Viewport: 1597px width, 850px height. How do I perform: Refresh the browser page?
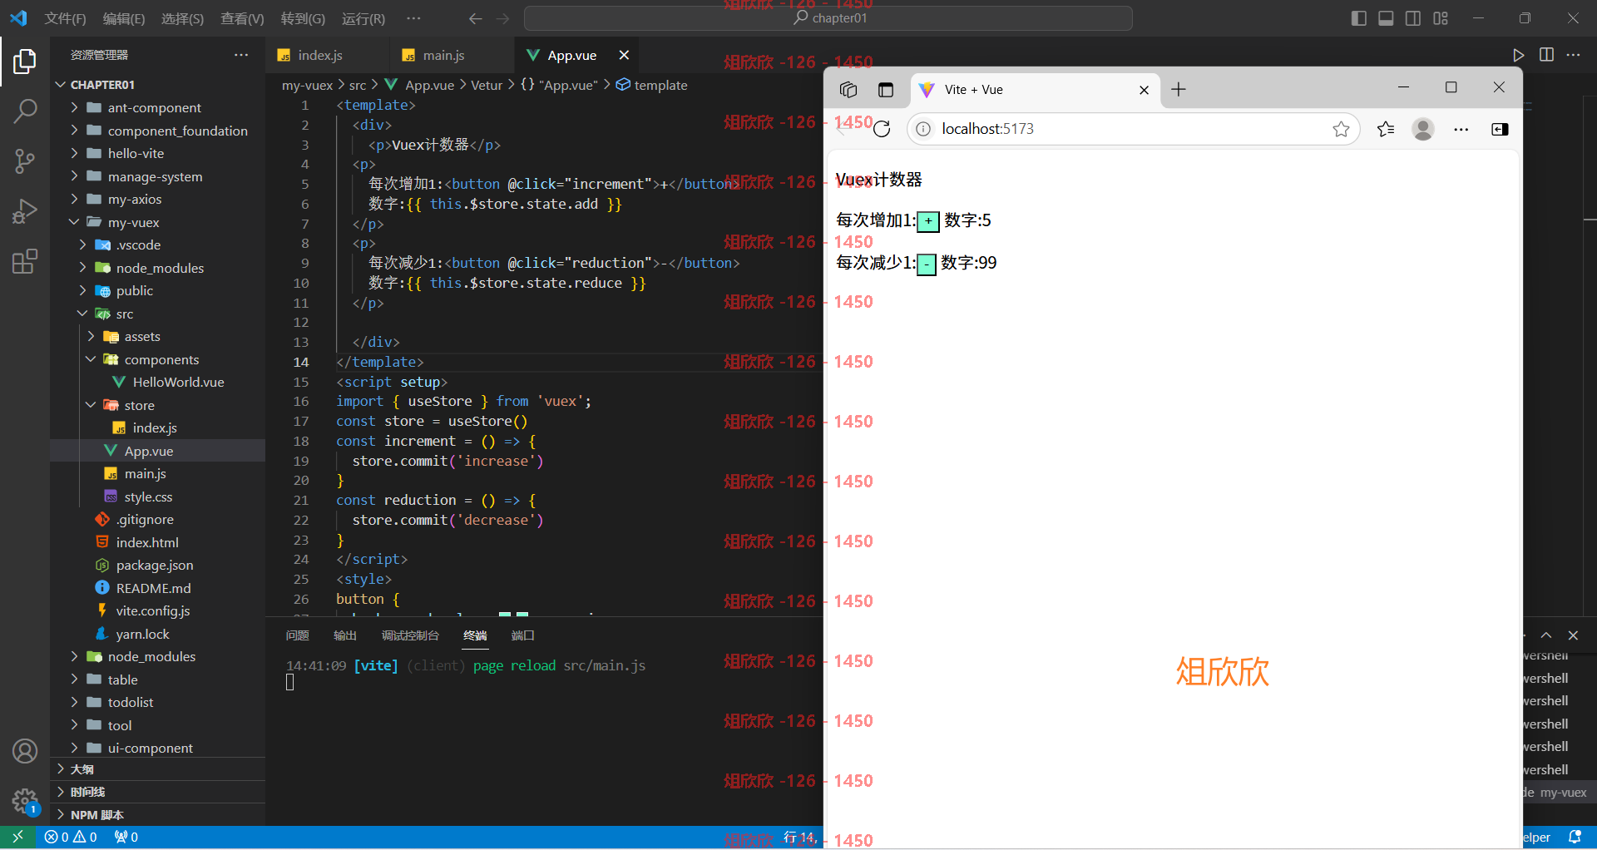pyautogui.click(x=882, y=129)
